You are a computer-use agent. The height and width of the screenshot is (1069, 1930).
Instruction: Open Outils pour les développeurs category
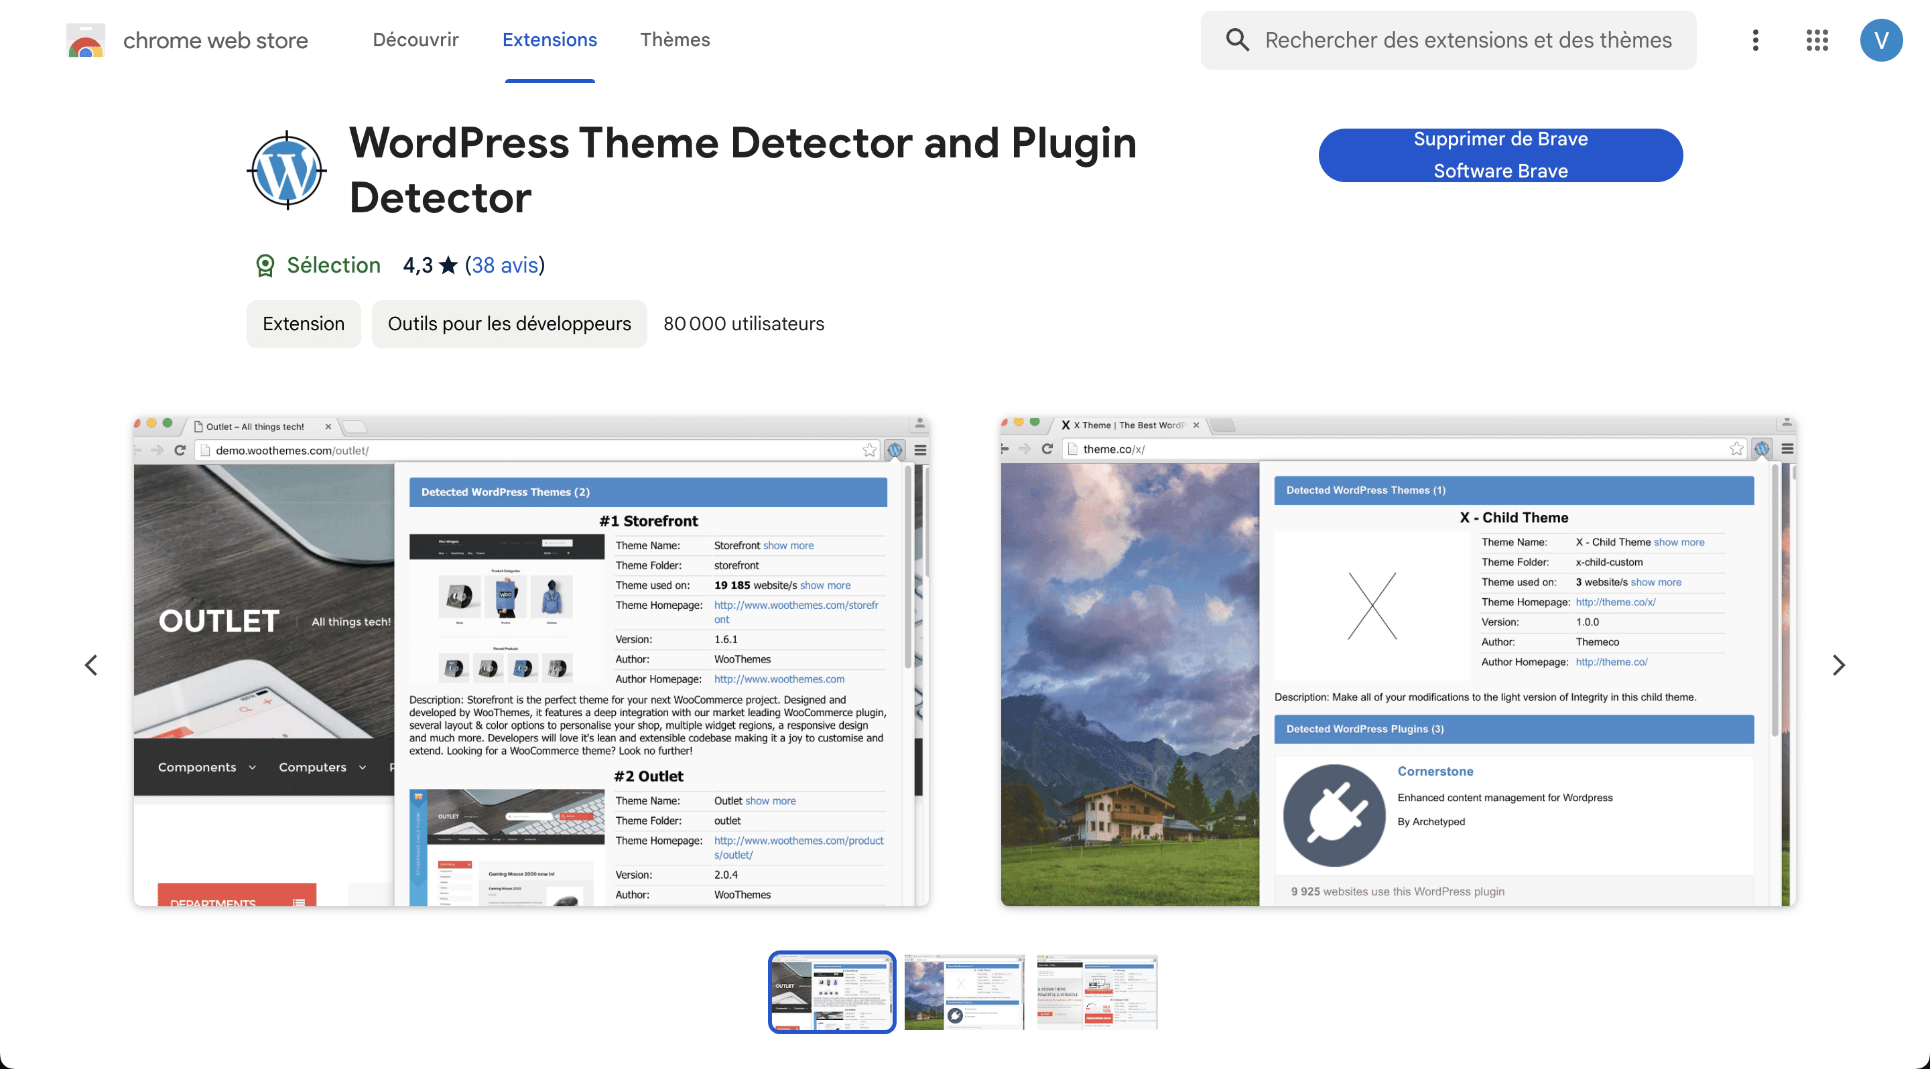point(509,324)
